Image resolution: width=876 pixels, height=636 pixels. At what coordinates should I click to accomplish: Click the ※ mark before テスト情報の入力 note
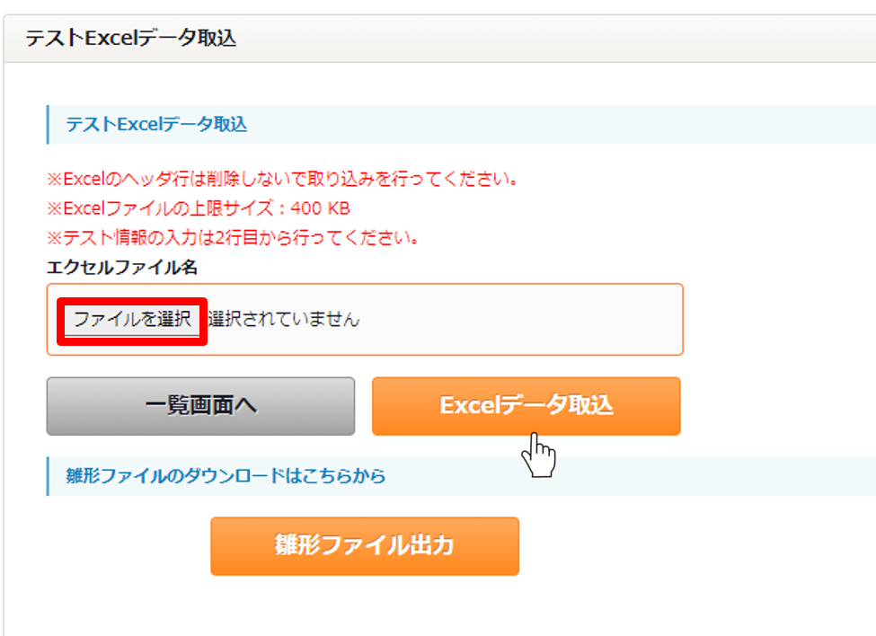(x=55, y=238)
